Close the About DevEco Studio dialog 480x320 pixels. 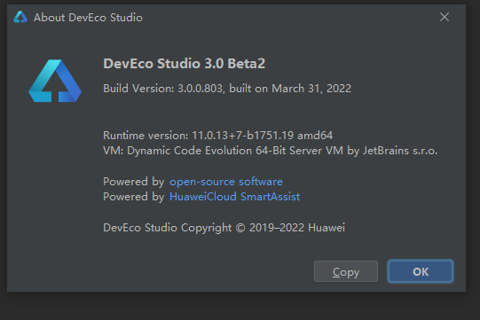click(x=445, y=17)
